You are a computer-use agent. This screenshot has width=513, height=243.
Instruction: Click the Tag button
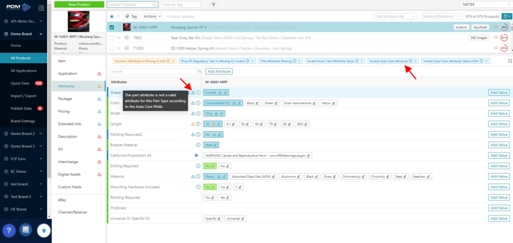point(131,16)
